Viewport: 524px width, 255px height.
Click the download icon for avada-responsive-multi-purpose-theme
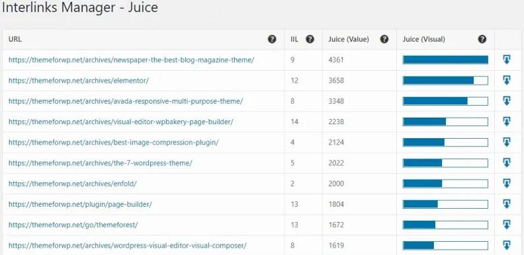(x=507, y=101)
